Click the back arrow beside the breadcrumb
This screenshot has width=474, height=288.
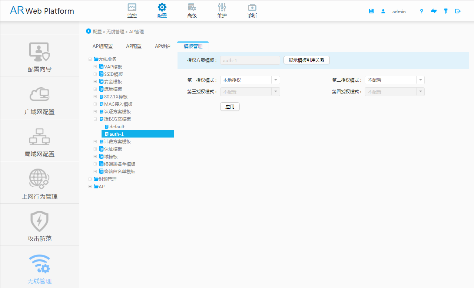click(x=89, y=31)
